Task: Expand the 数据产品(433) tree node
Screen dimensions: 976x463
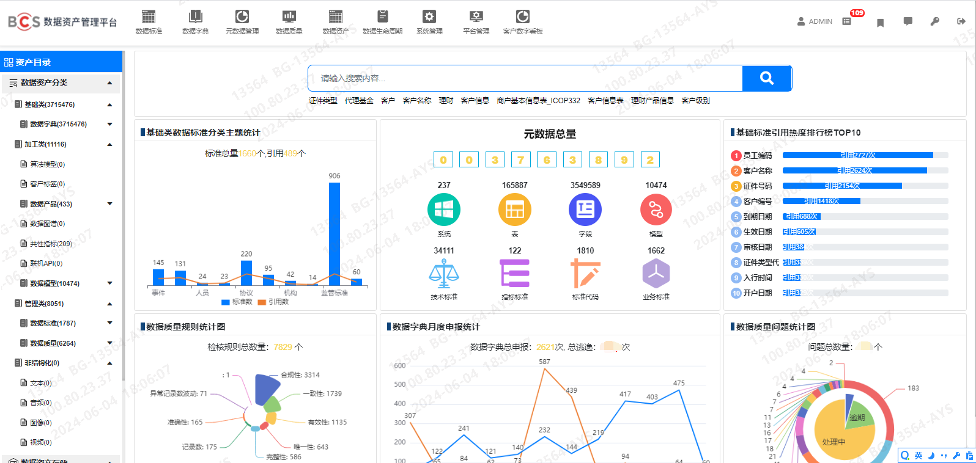Action: point(110,204)
